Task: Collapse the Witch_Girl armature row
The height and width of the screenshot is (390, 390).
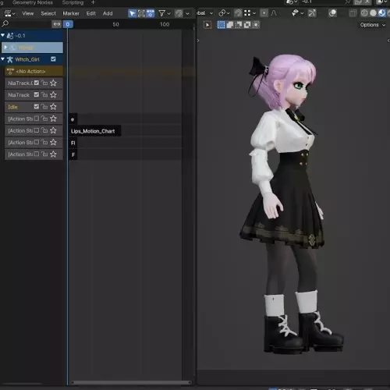Action: pos(3,59)
